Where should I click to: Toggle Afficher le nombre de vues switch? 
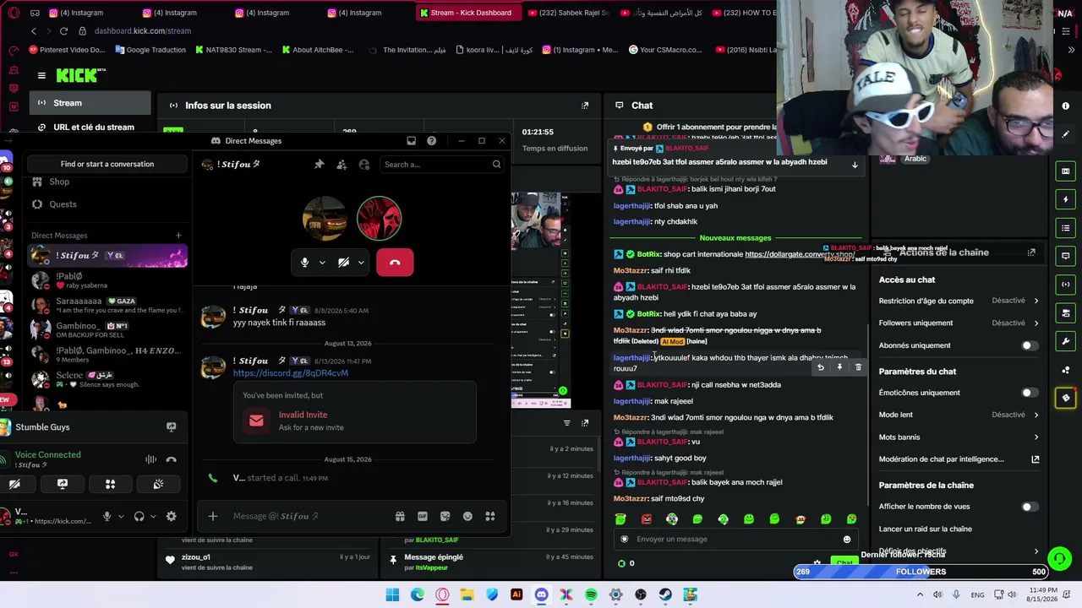tap(1029, 507)
